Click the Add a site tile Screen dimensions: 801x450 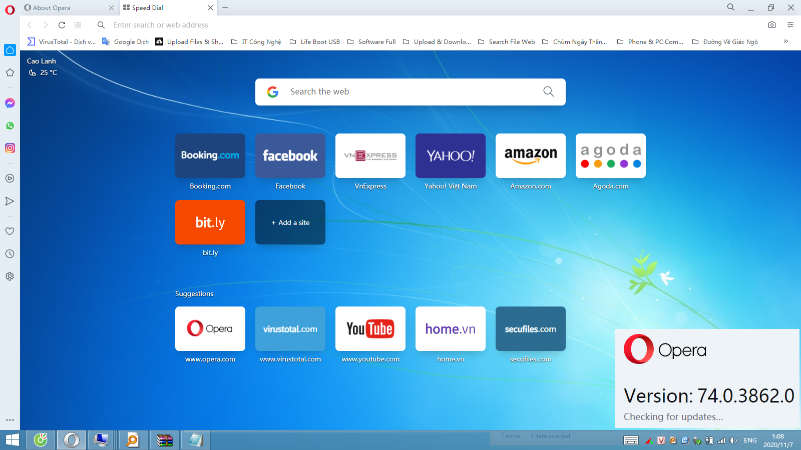pyautogui.click(x=290, y=222)
